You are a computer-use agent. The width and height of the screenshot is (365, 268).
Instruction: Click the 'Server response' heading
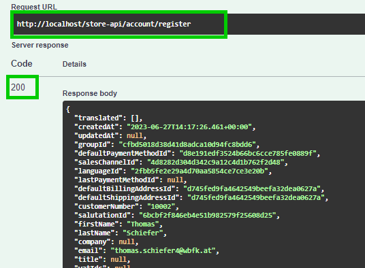click(40, 45)
